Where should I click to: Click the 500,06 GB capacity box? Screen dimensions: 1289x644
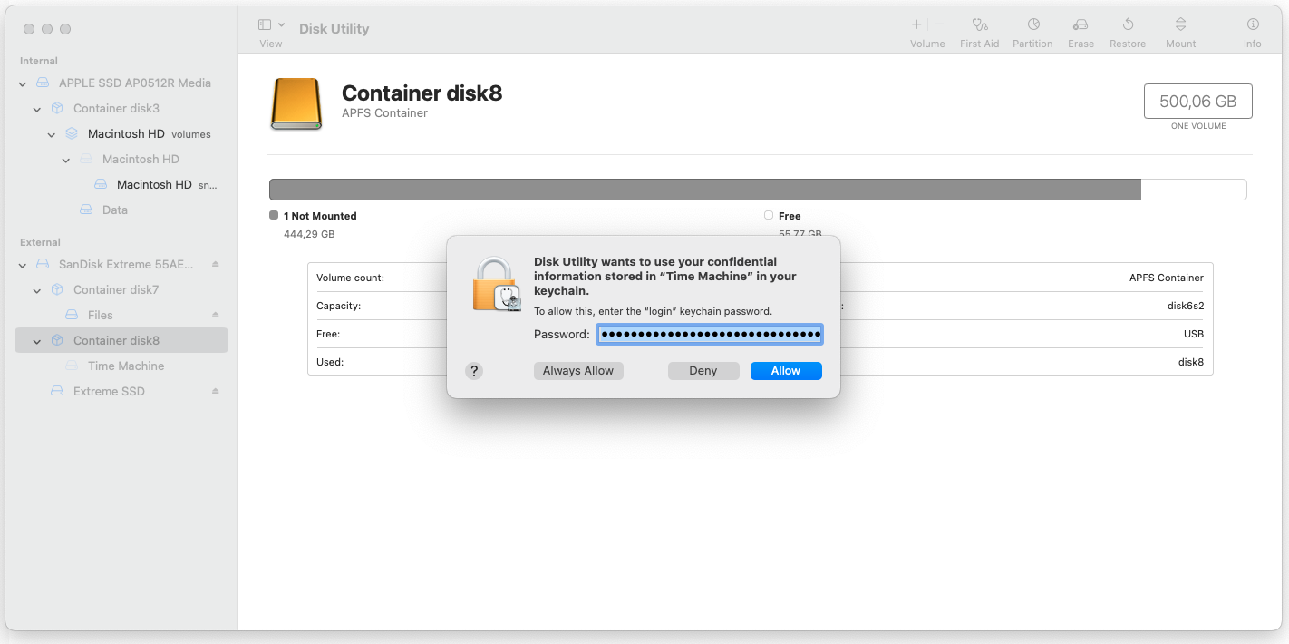[x=1198, y=102]
